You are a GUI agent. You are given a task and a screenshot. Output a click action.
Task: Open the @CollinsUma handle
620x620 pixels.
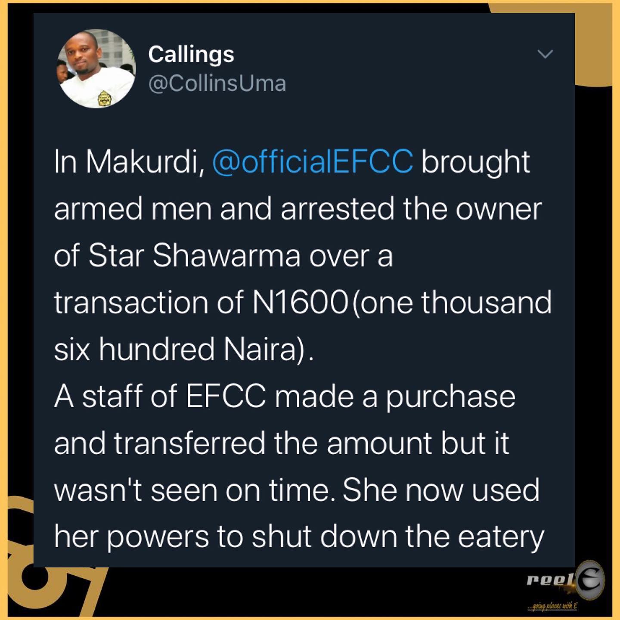pos(217,84)
